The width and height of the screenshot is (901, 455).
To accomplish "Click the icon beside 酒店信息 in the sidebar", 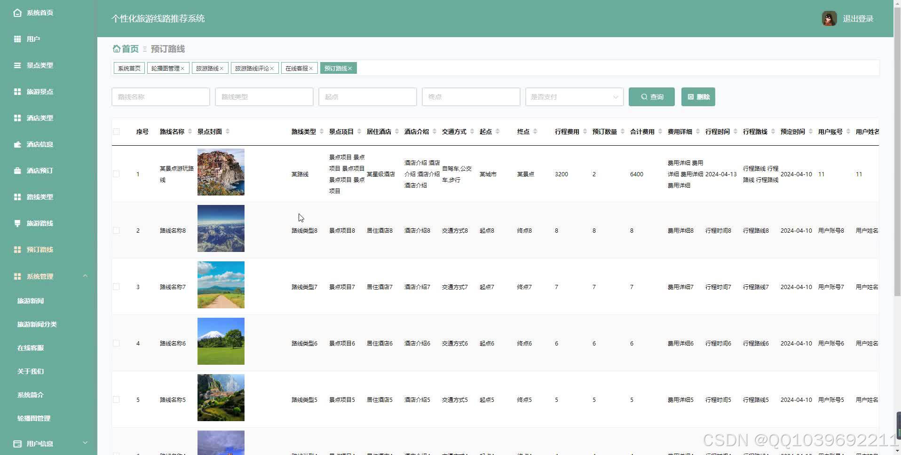I will coord(17,144).
